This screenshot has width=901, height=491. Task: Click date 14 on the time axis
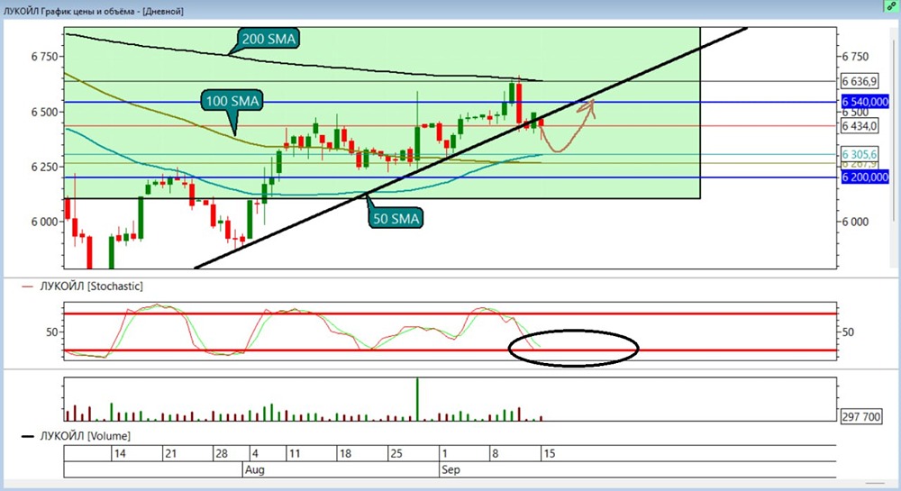(120, 453)
